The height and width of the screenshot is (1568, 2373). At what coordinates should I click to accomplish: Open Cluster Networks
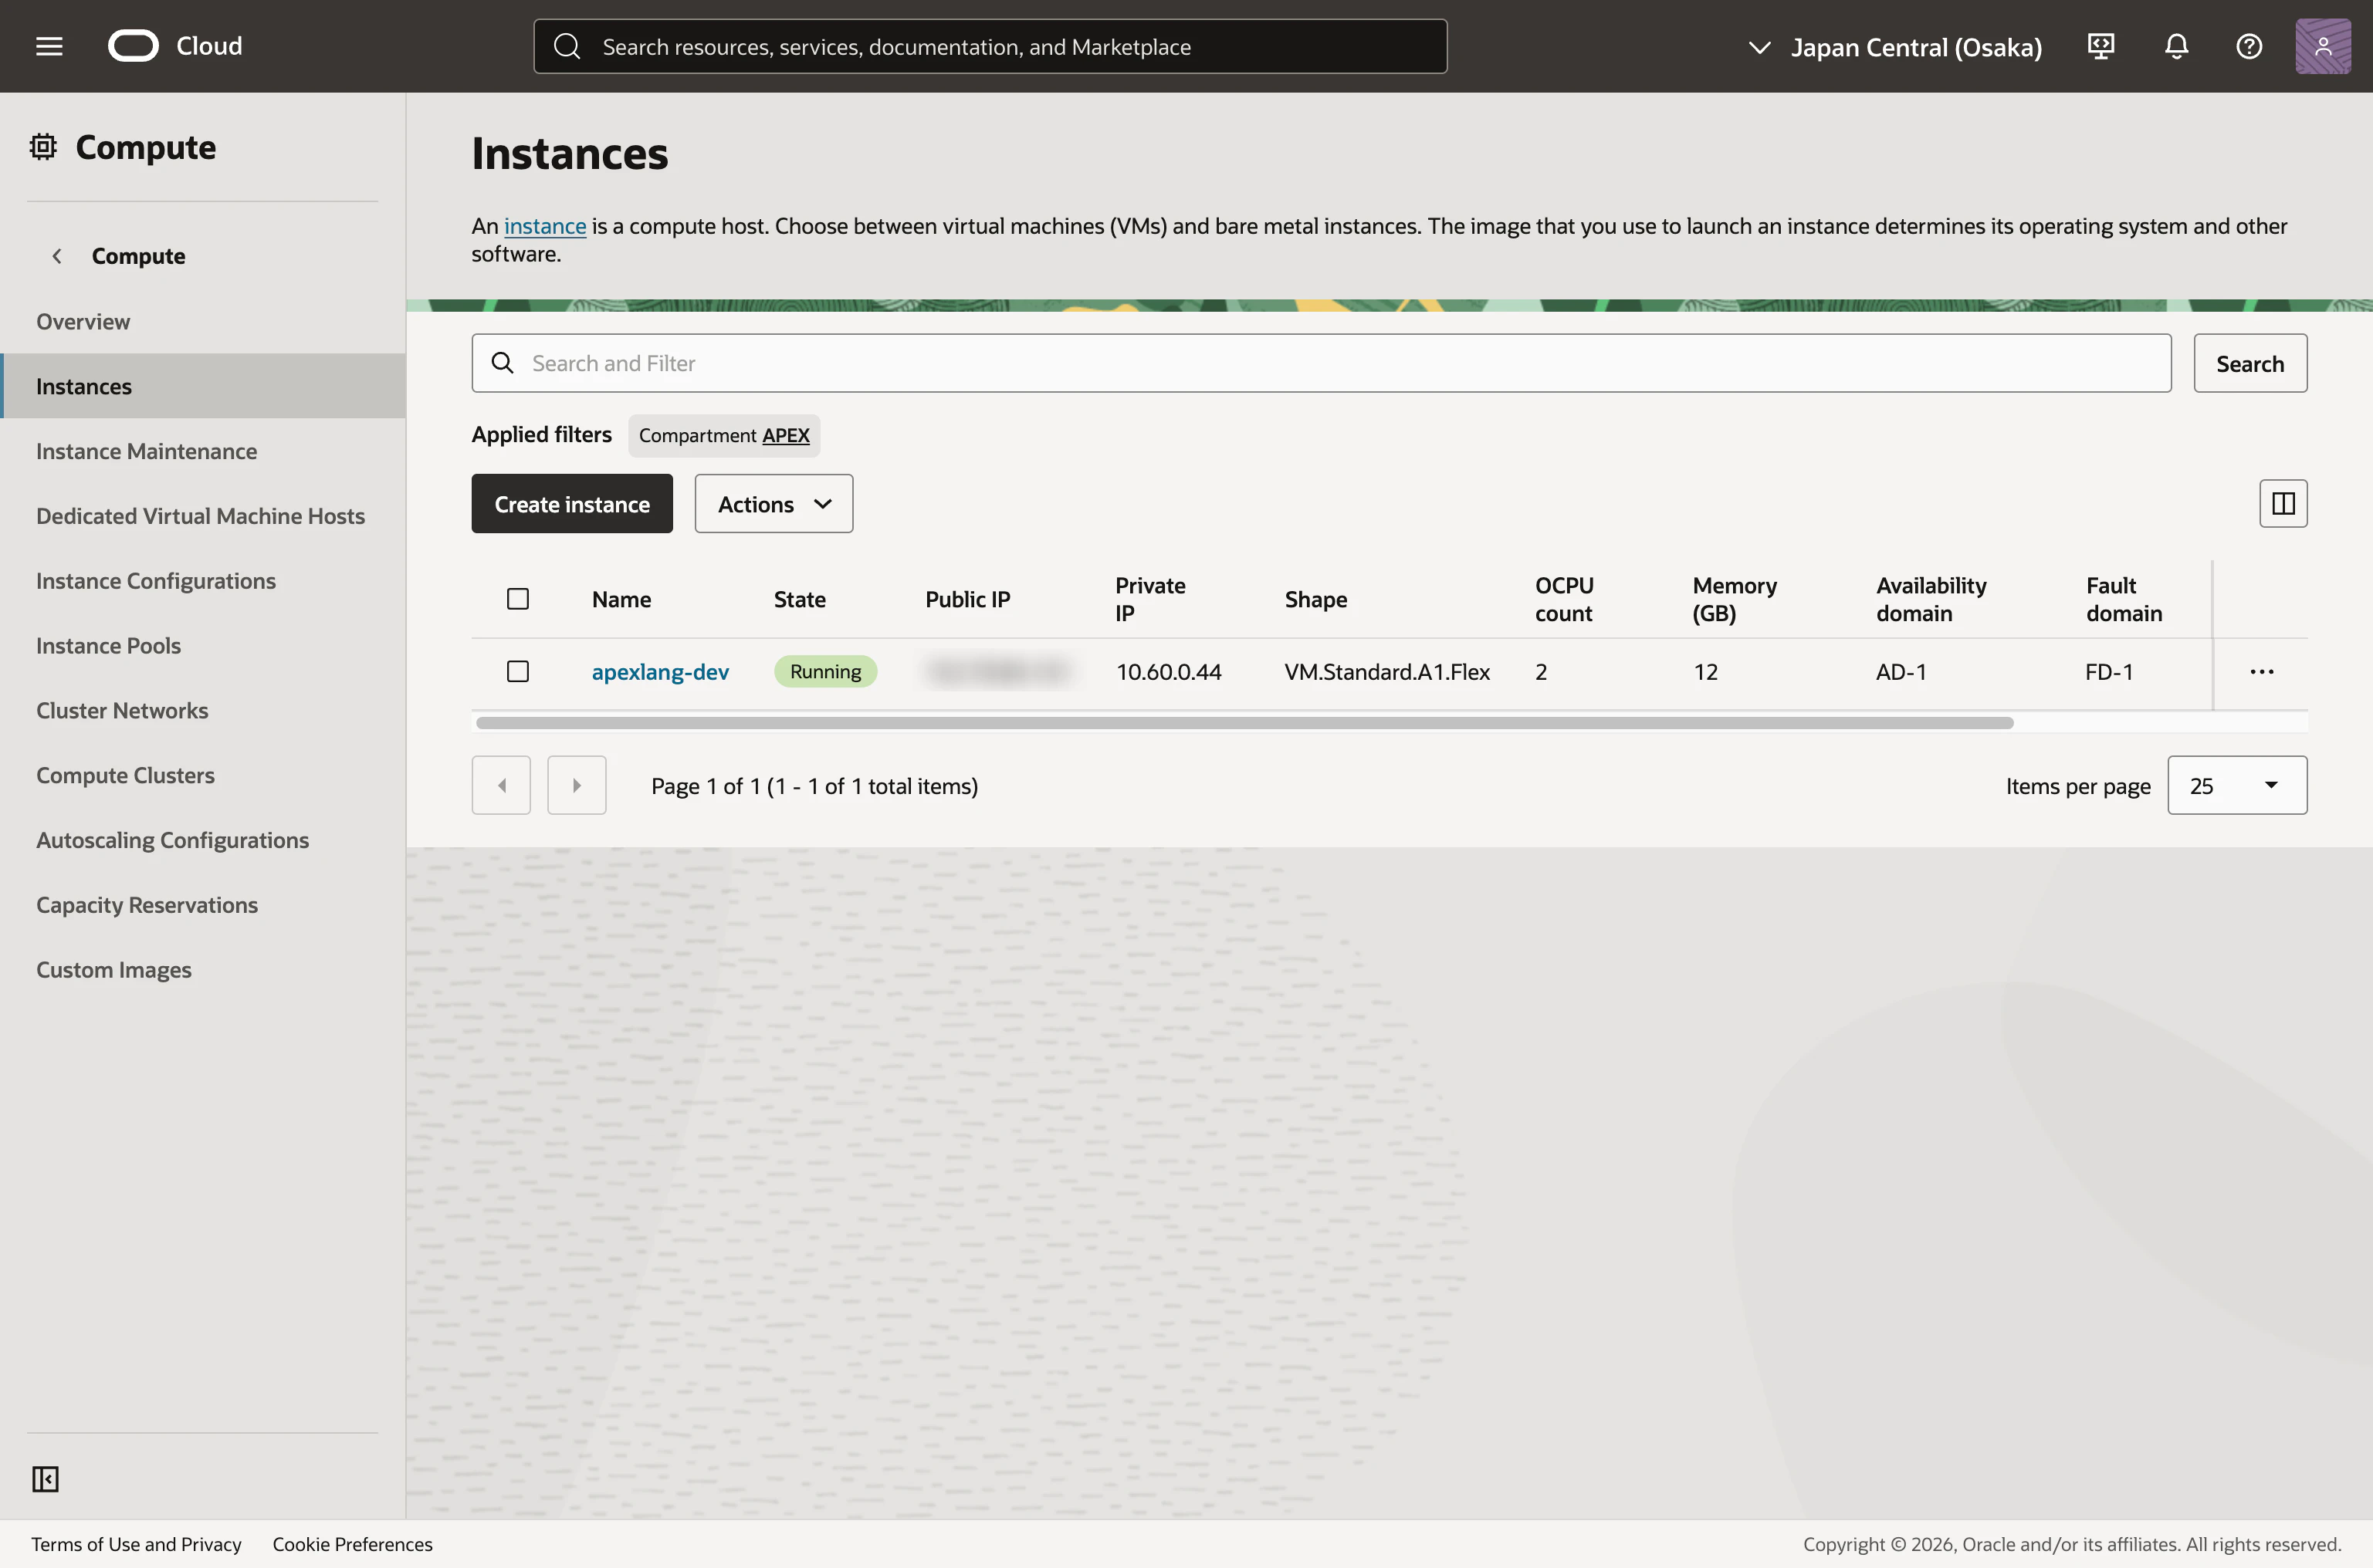point(122,710)
